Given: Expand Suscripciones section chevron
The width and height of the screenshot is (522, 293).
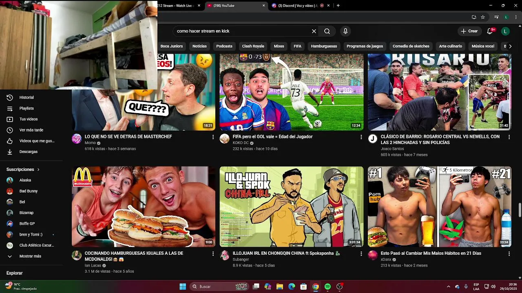Looking at the screenshot, I should [x=38, y=170].
